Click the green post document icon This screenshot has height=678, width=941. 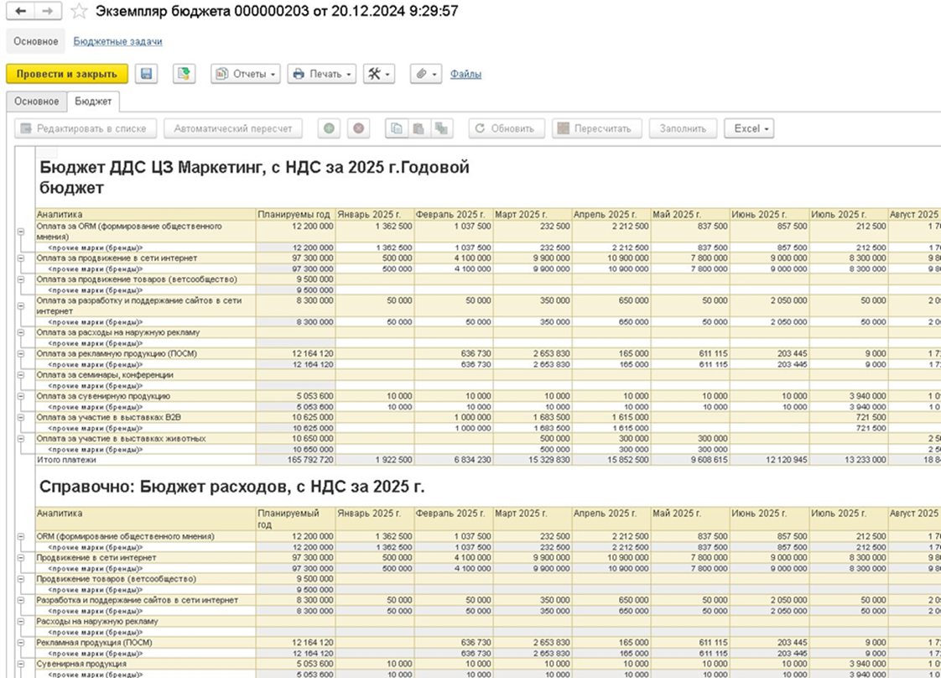(x=185, y=74)
